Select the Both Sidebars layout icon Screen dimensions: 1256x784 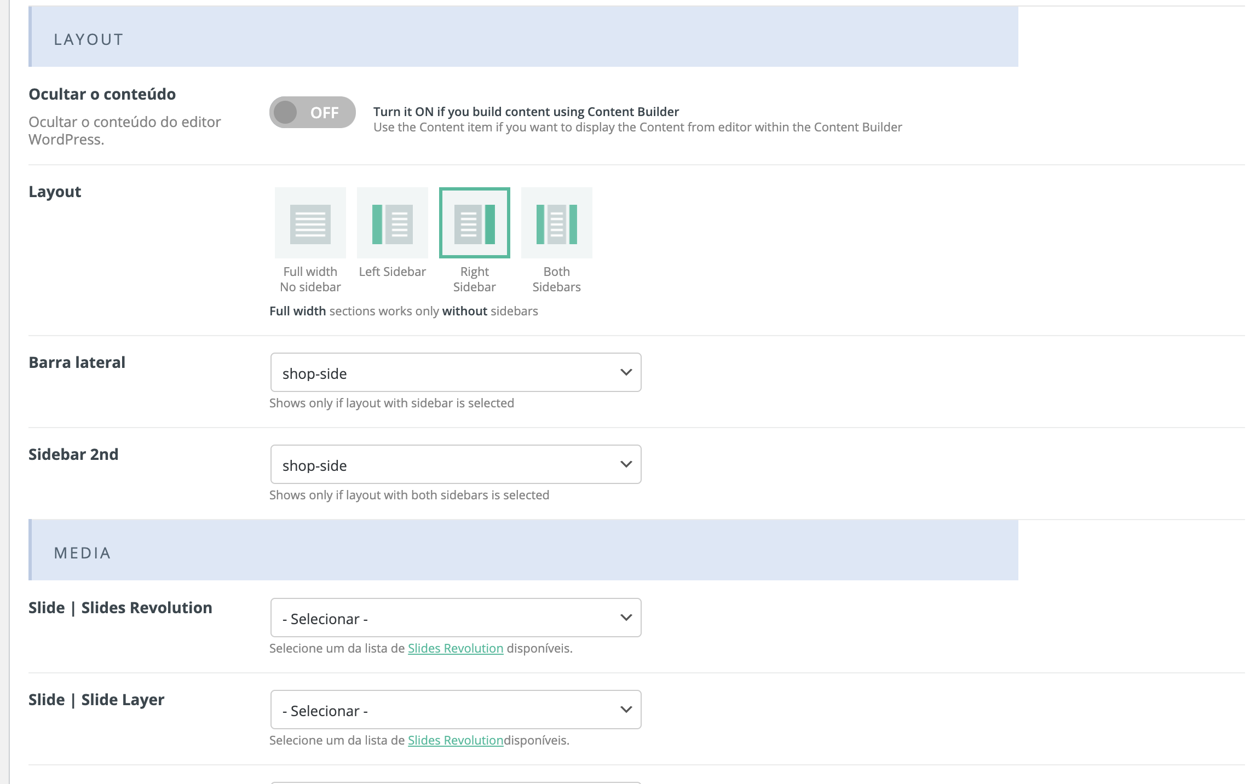tap(557, 223)
